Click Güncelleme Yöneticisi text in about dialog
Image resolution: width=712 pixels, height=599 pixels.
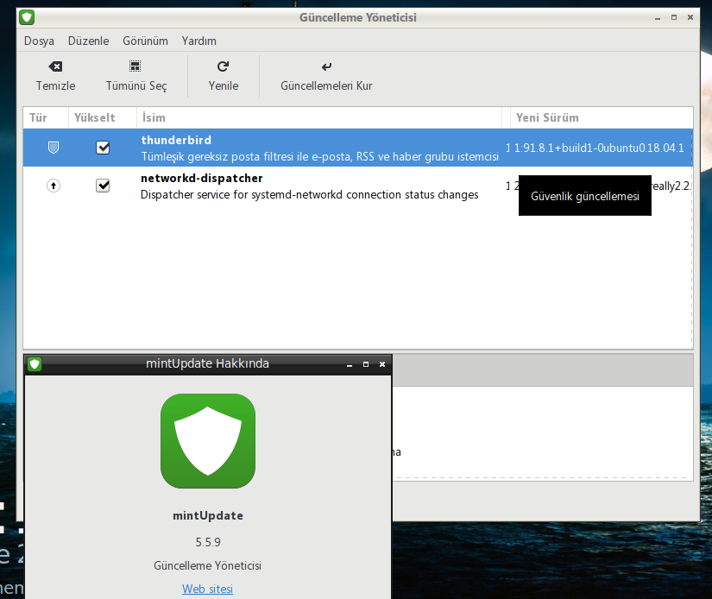pos(207,566)
